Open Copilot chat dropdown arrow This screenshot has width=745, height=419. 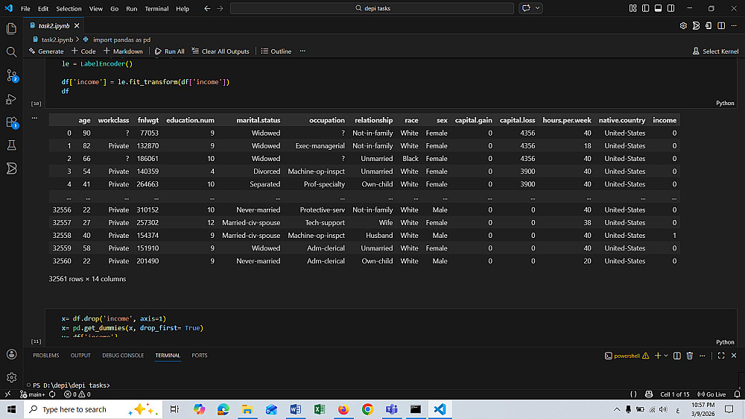tap(538, 8)
